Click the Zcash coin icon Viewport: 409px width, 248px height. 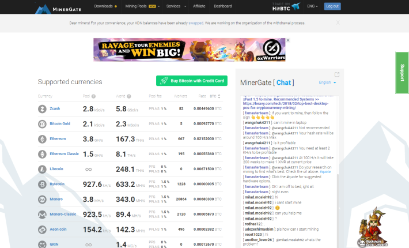(42, 109)
